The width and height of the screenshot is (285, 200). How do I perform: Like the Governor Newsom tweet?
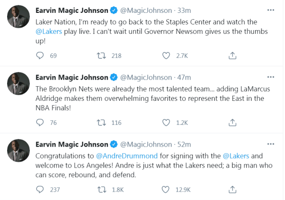166,56
